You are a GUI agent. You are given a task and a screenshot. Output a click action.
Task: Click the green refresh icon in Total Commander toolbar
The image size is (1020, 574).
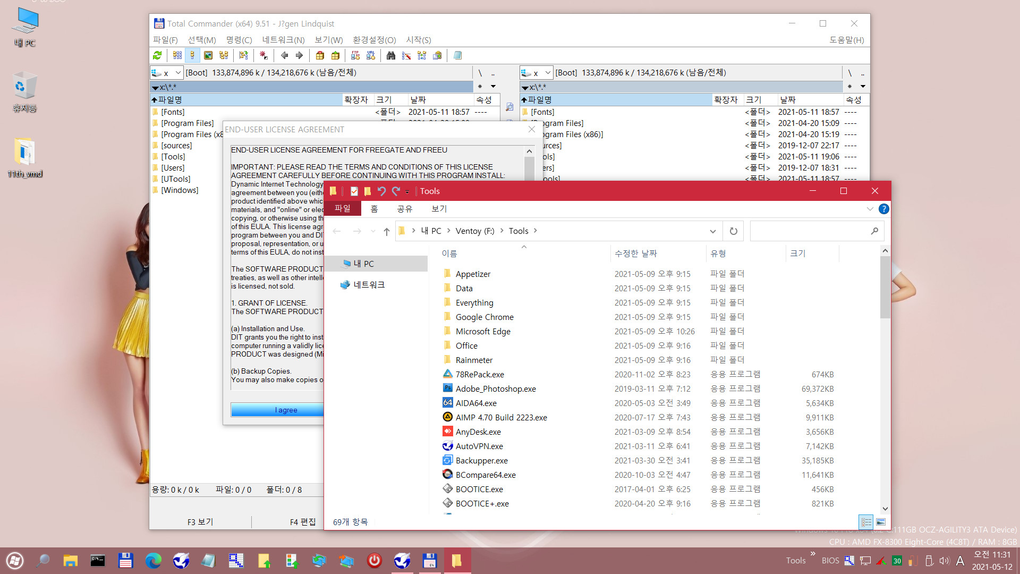pyautogui.click(x=157, y=55)
